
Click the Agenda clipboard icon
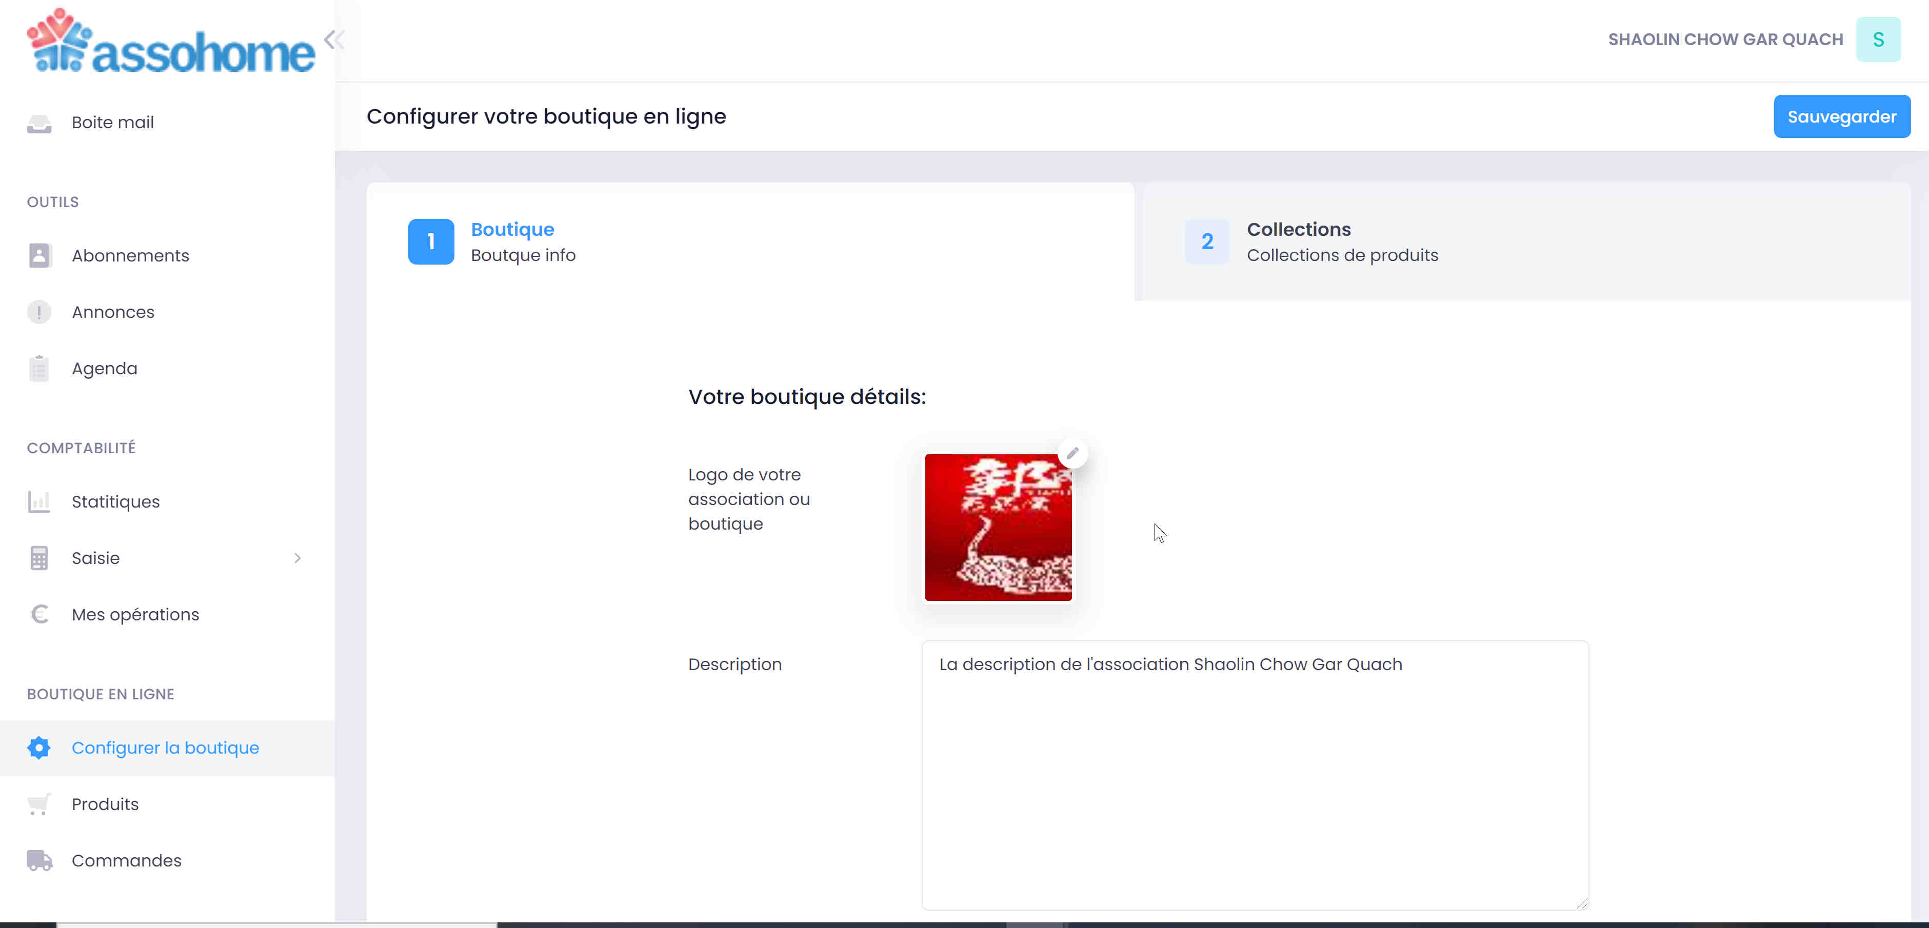39,369
